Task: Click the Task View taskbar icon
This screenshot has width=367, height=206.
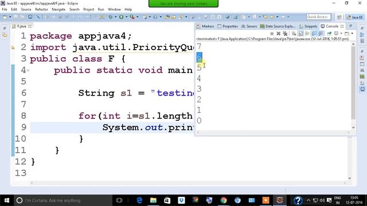Action: [119, 200]
